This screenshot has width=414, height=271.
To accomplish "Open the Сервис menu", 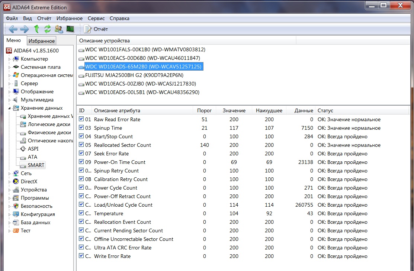I will click(96, 18).
